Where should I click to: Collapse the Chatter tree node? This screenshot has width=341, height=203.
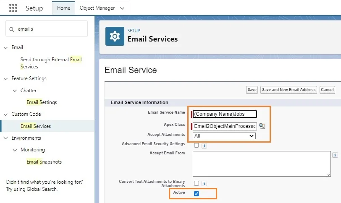pos(15,91)
